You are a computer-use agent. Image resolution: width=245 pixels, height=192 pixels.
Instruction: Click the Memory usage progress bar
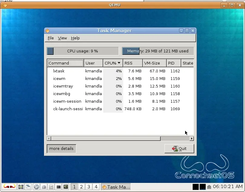[x=158, y=51]
